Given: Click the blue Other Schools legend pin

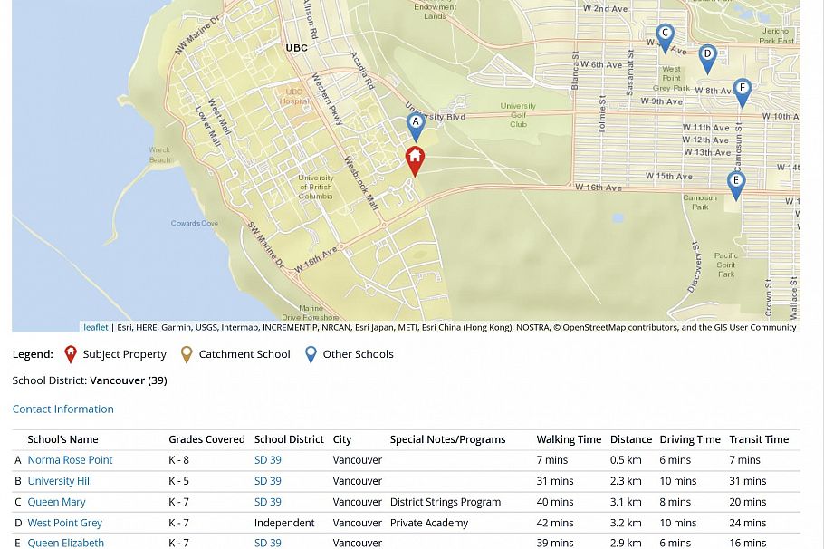Looking at the screenshot, I should [311, 353].
